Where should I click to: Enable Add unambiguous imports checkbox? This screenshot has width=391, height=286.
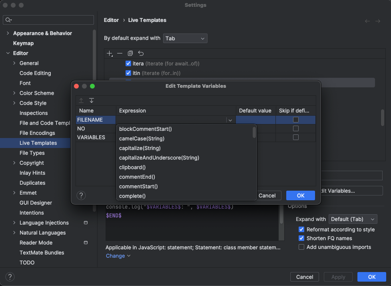[302, 247]
